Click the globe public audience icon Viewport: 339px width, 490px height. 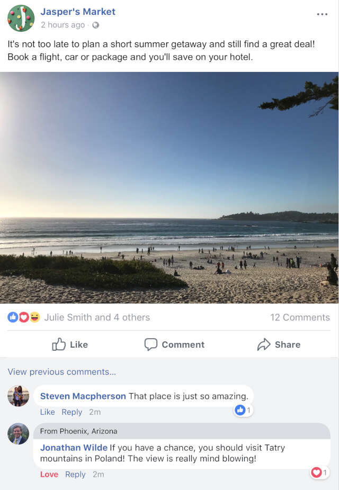(x=95, y=25)
